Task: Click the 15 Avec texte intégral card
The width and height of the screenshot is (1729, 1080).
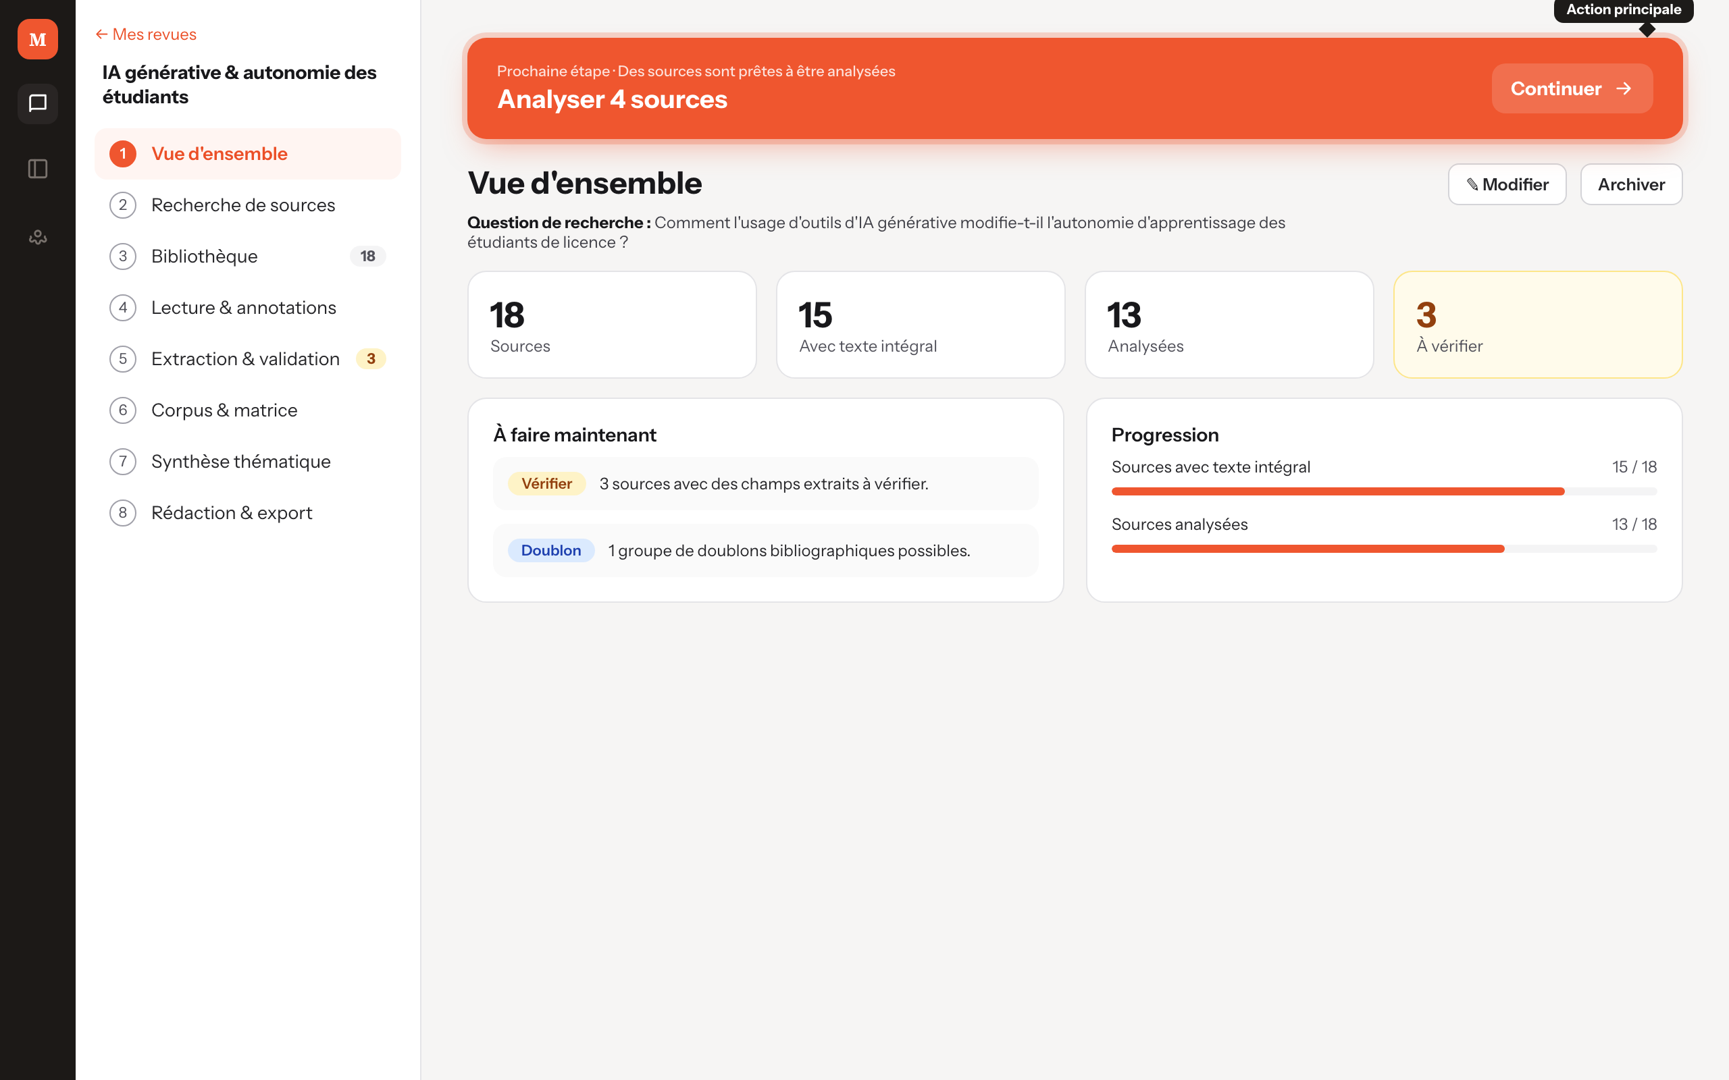Action: click(x=921, y=325)
